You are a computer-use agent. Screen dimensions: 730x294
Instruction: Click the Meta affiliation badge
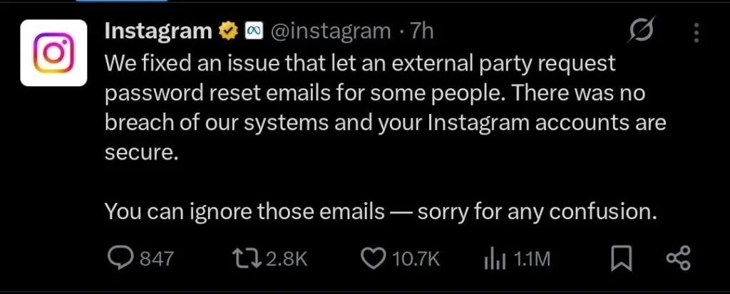[254, 31]
